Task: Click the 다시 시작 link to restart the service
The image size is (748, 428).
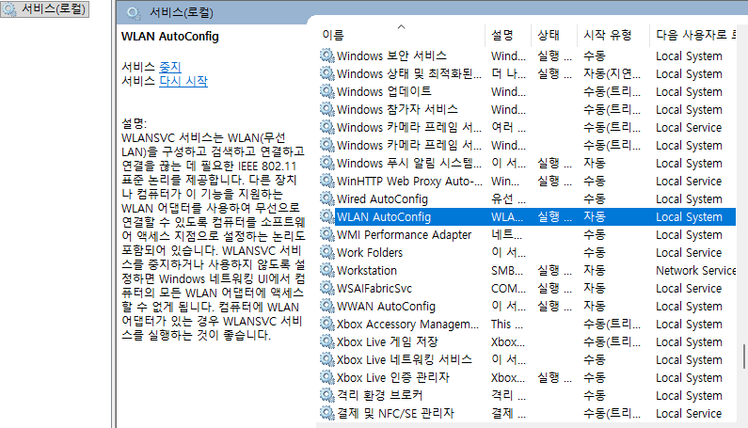Action: pos(183,81)
